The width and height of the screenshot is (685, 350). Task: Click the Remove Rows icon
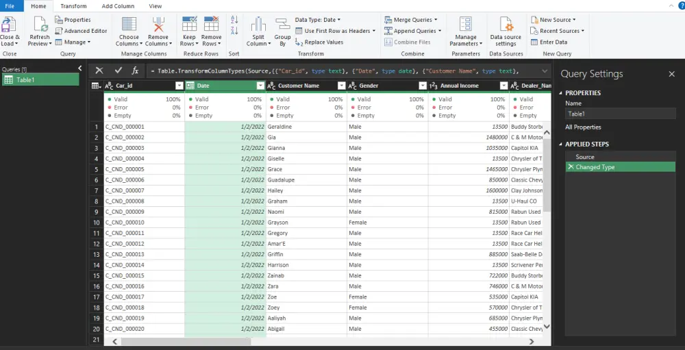(x=212, y=25)
